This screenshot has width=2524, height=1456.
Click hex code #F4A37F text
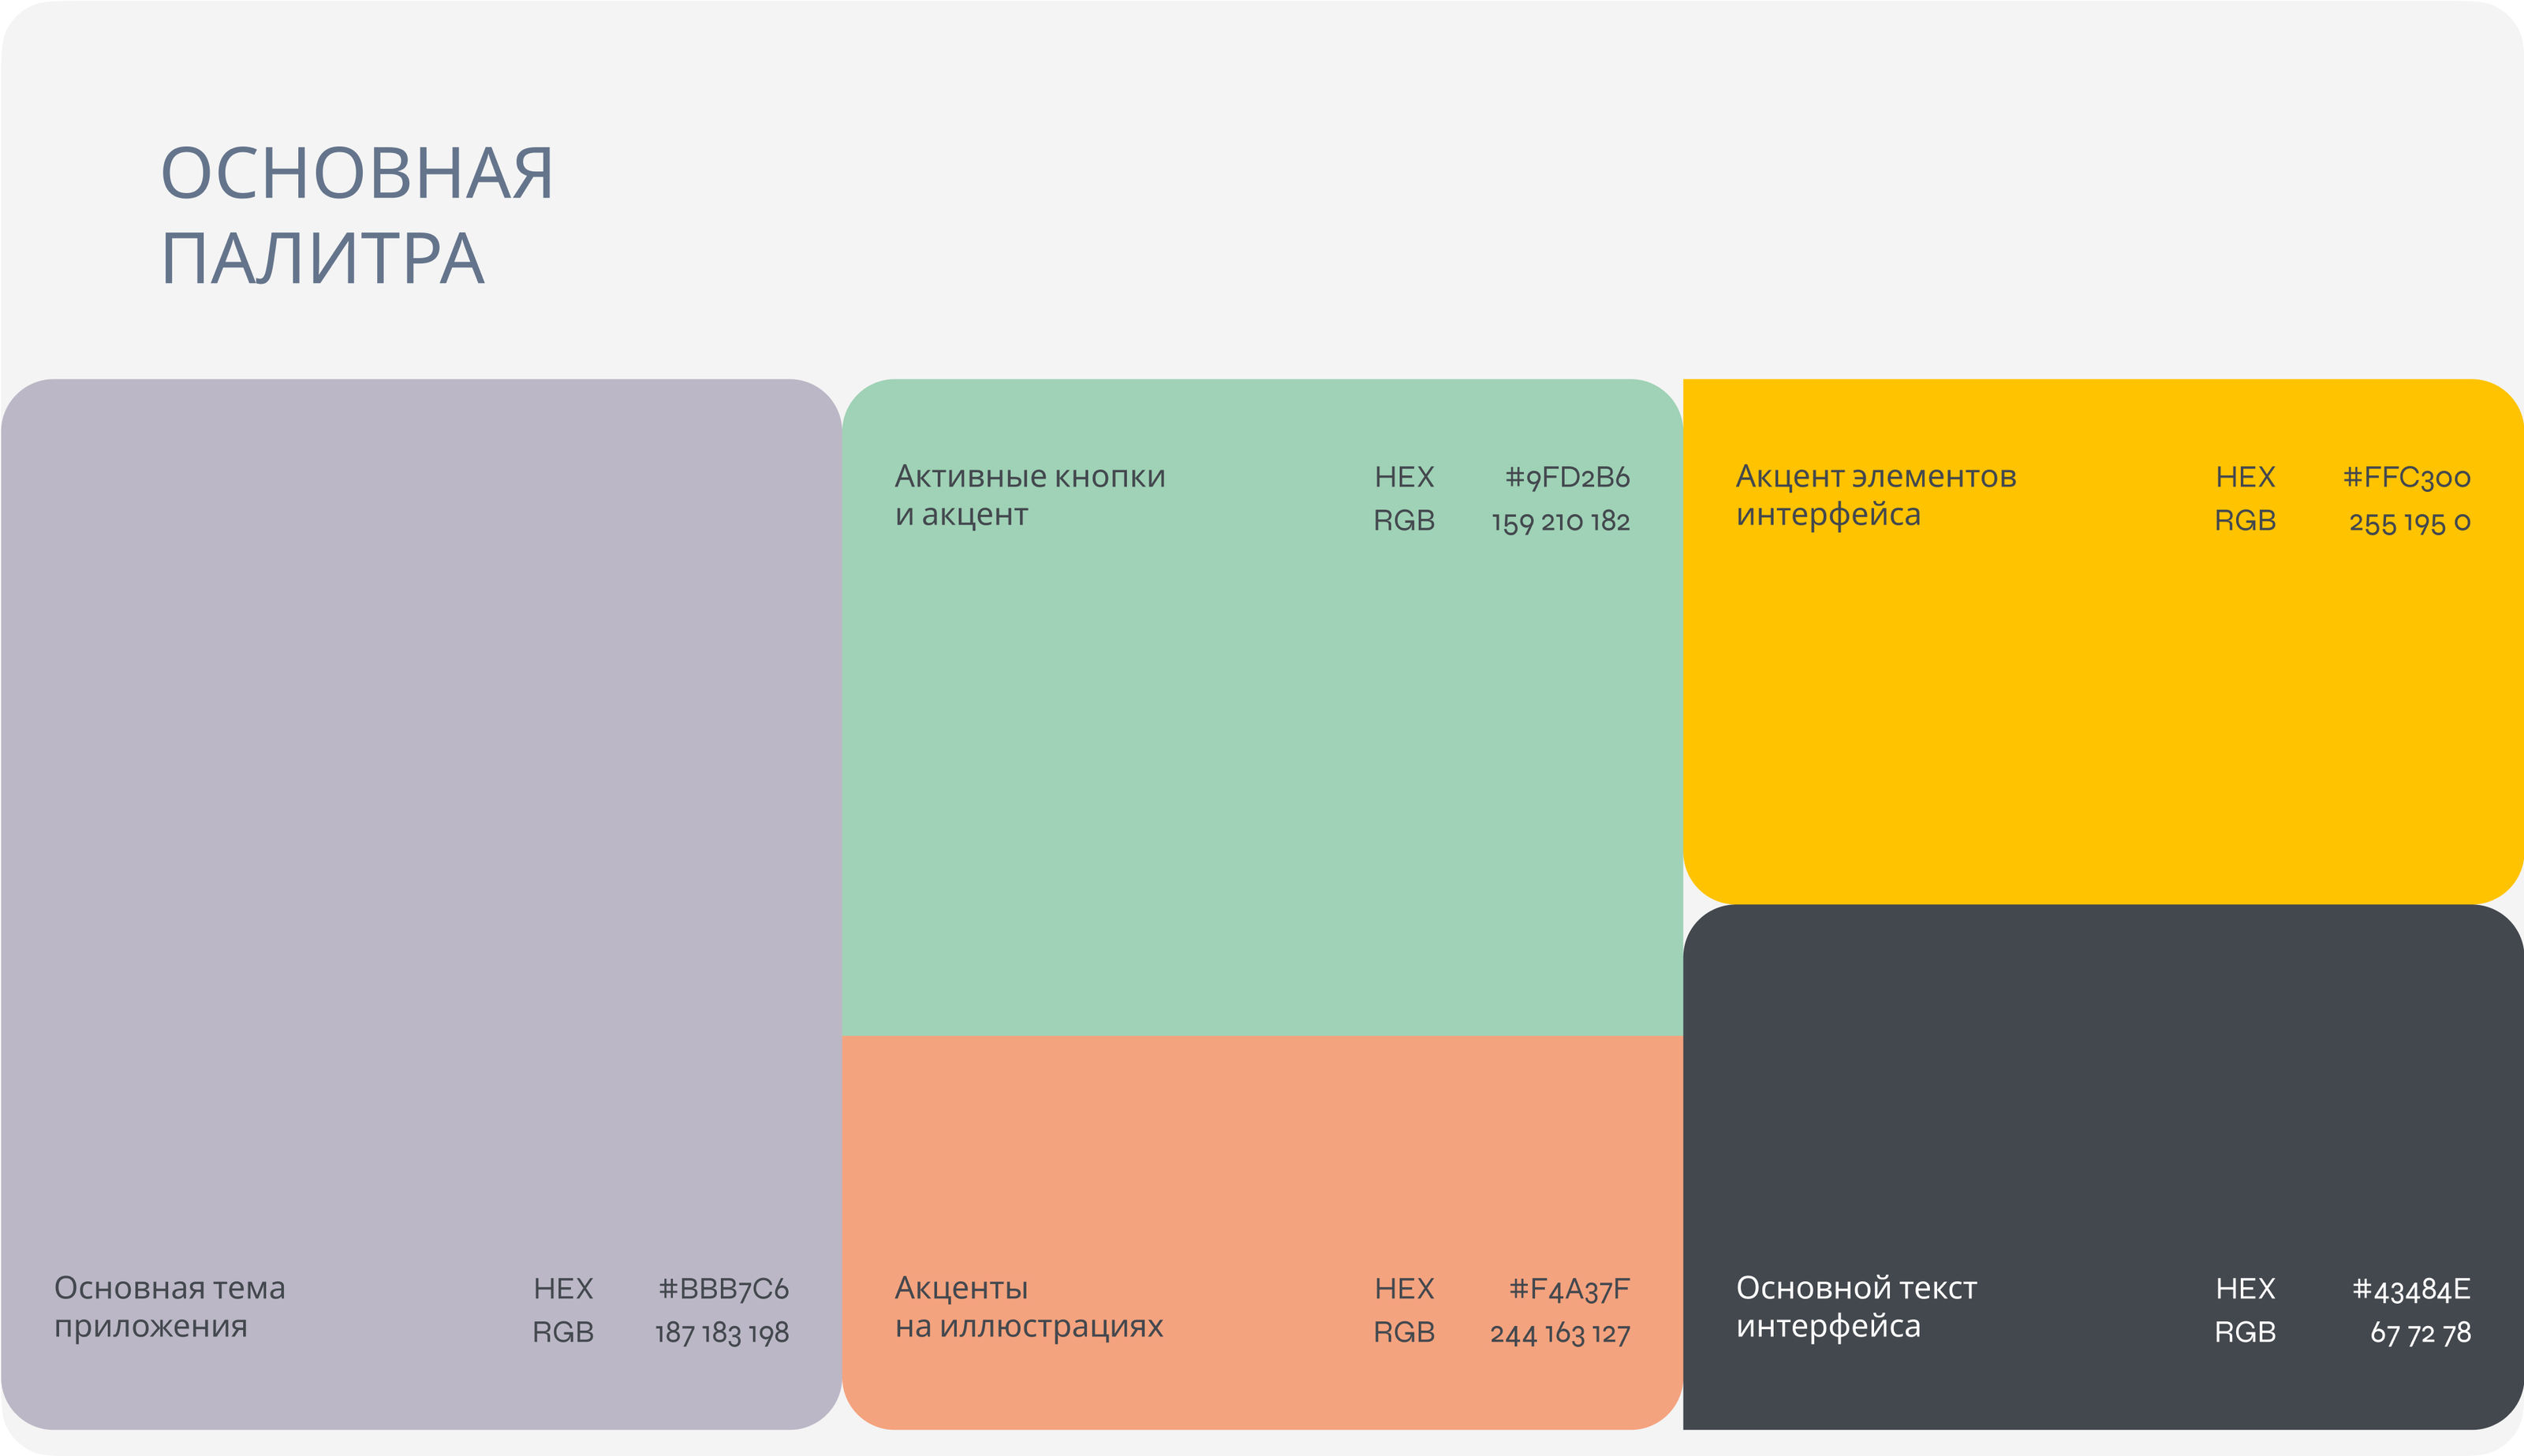(1570, 1289)
